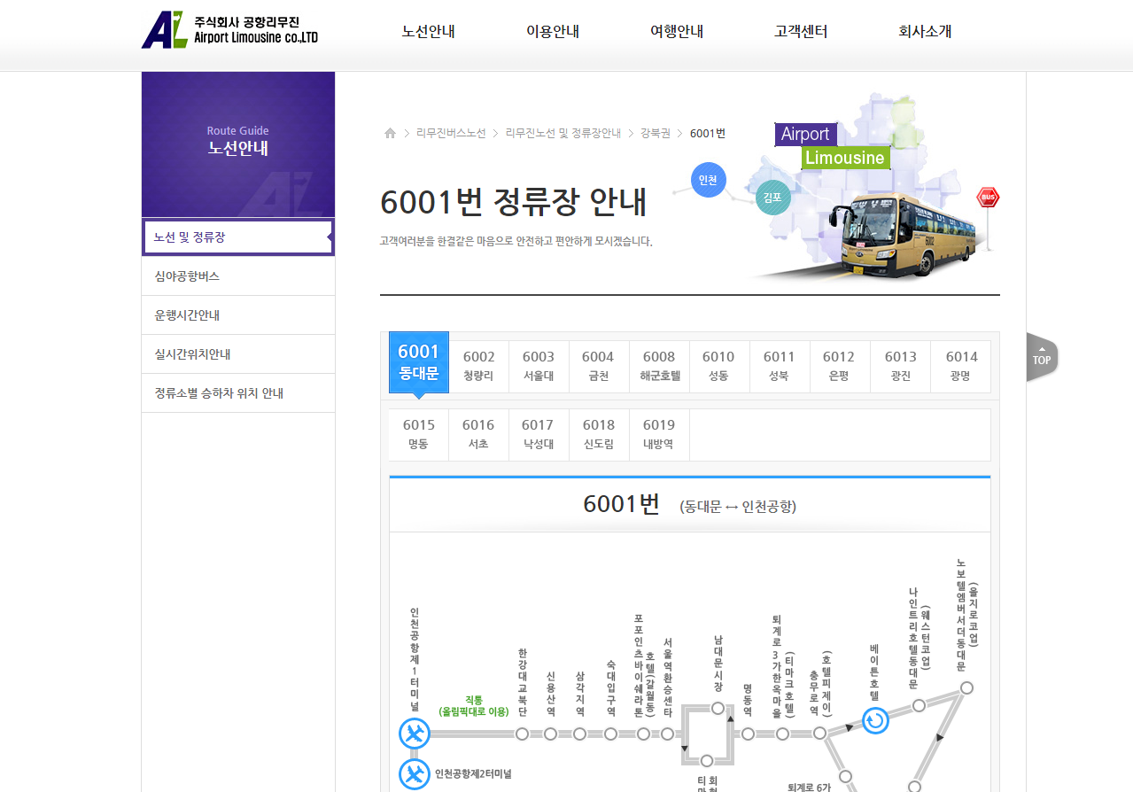1133x792 pixels.
Task: Click the home icon in the breadcrumb
Action: pyautogui.click(x=390, y=133)
